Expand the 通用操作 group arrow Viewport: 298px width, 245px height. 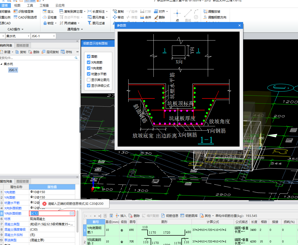click(82, 29)
